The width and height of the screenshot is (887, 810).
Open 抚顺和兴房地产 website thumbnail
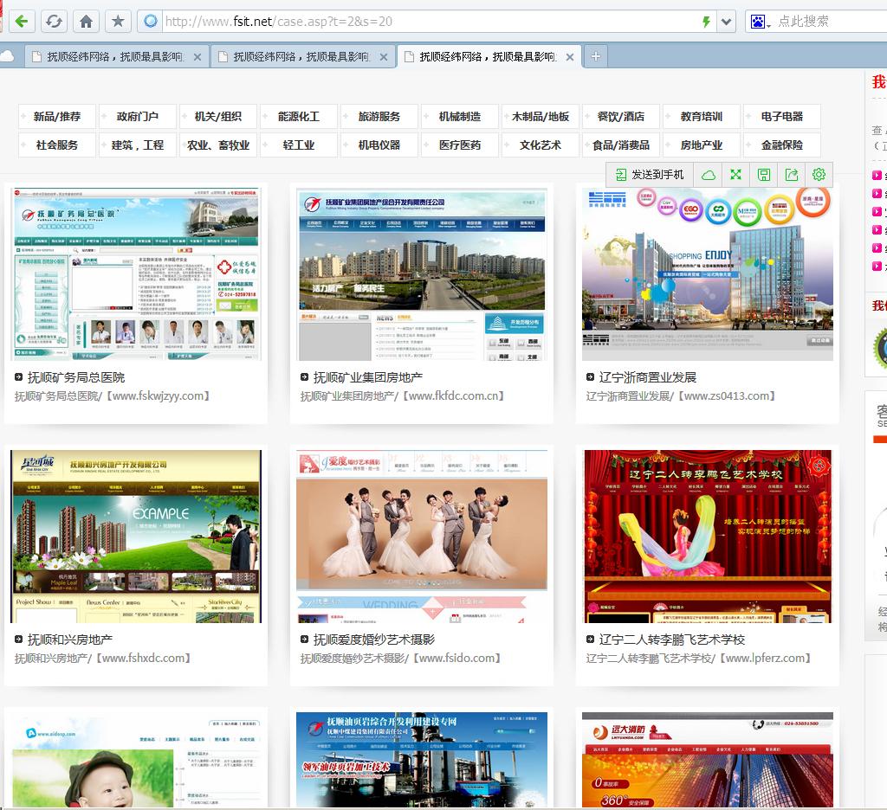coord(136,537)
